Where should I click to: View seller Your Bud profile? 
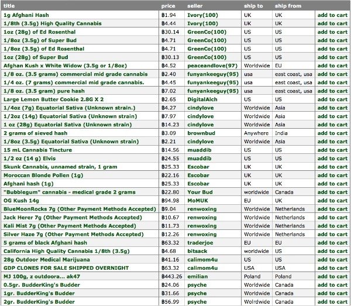coord(200,192)
